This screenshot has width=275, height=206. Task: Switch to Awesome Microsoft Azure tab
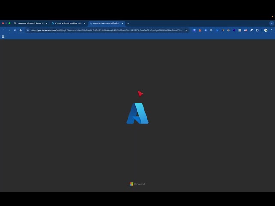[x=31, y=23]
